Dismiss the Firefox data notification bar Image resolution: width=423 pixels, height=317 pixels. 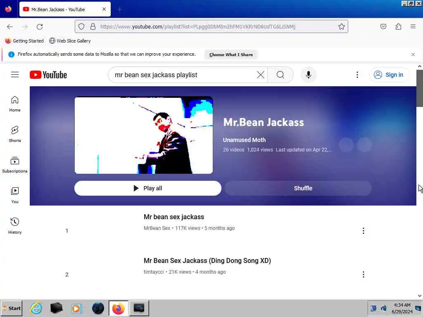point(413,54)
